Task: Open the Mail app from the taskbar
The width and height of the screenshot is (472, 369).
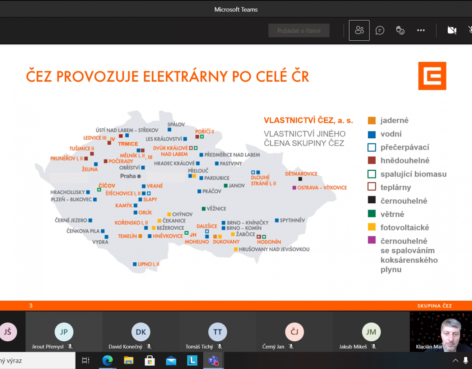Action: [171, 361]
